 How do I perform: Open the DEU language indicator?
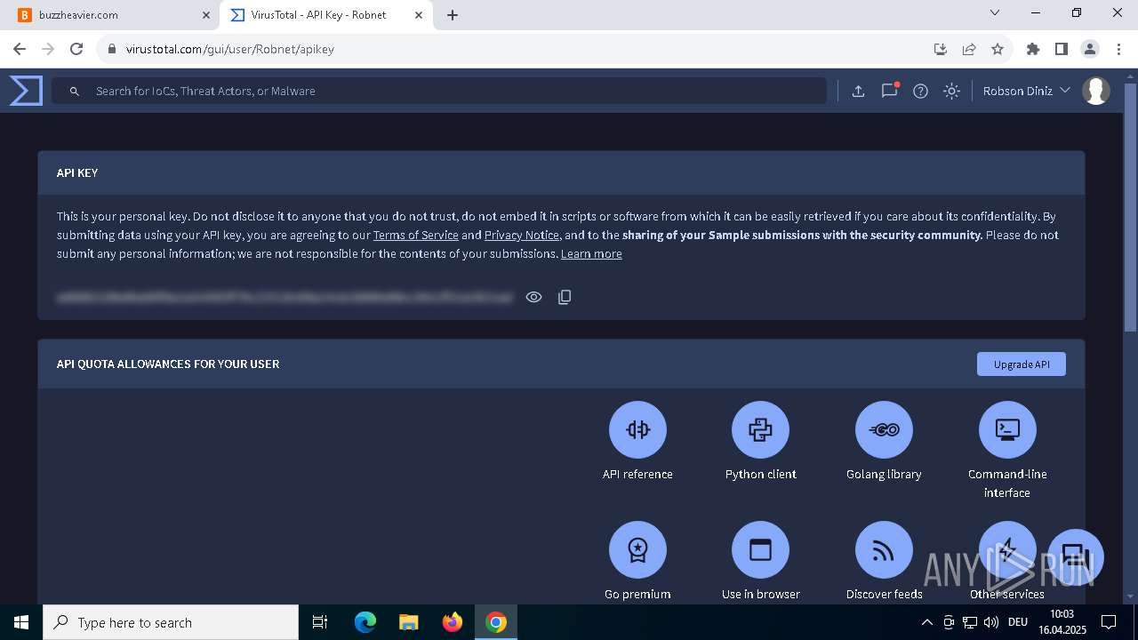[x=1018, y=622]
